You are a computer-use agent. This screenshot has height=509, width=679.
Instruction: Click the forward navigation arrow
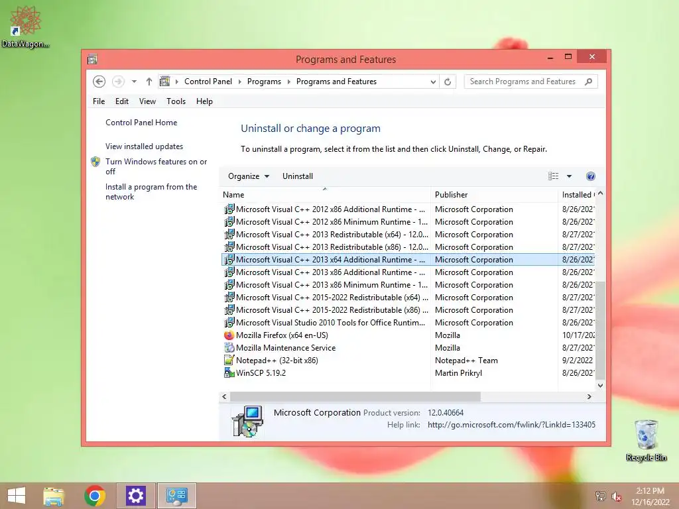point(118,82)
